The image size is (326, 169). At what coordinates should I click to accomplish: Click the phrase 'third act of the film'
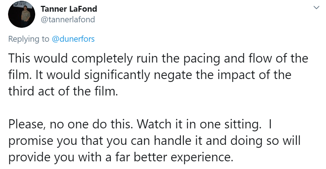[62, 91]
